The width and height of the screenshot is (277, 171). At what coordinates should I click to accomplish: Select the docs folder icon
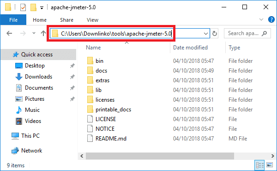click(x=90, y=70)
